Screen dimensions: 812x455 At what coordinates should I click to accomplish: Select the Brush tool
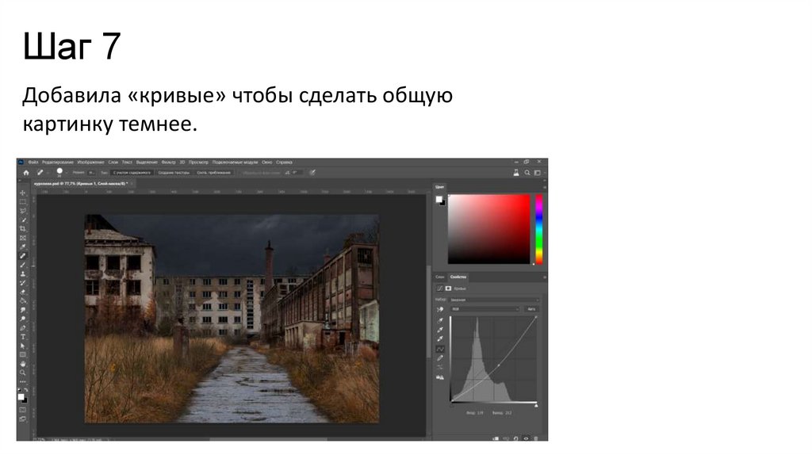pyautogui.click(x=22, y=265)
